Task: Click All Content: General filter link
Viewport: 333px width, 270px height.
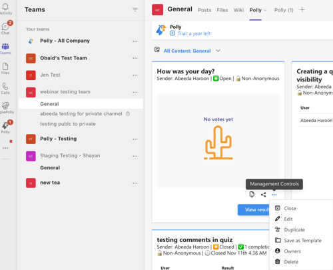Action: [187, 51]
